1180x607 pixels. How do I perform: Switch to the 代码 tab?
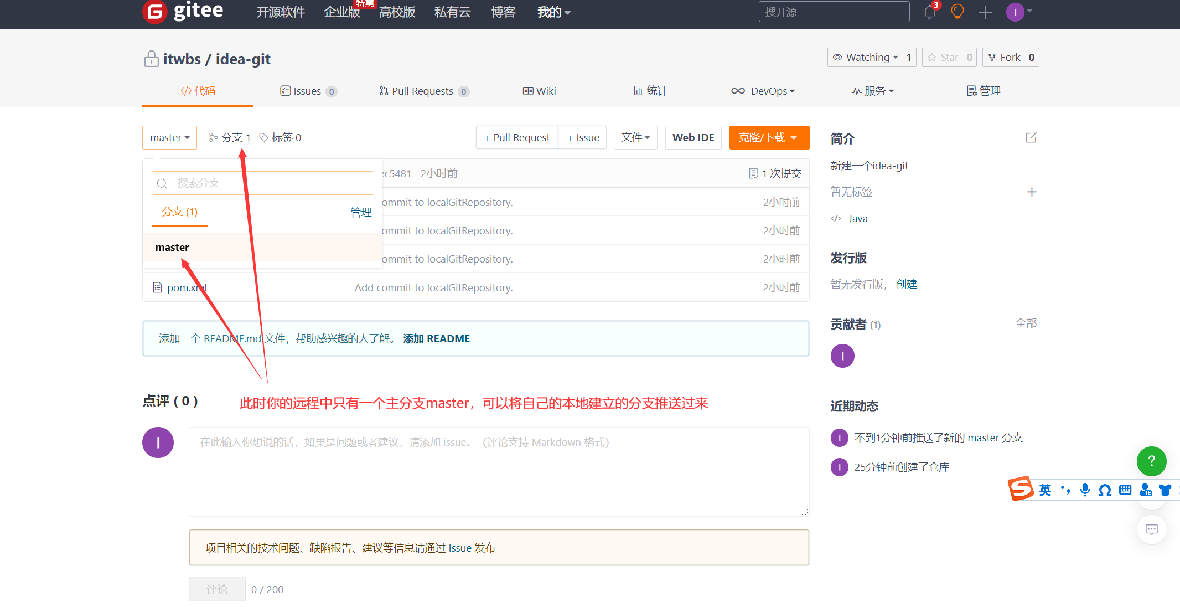[x=198, y=91]
